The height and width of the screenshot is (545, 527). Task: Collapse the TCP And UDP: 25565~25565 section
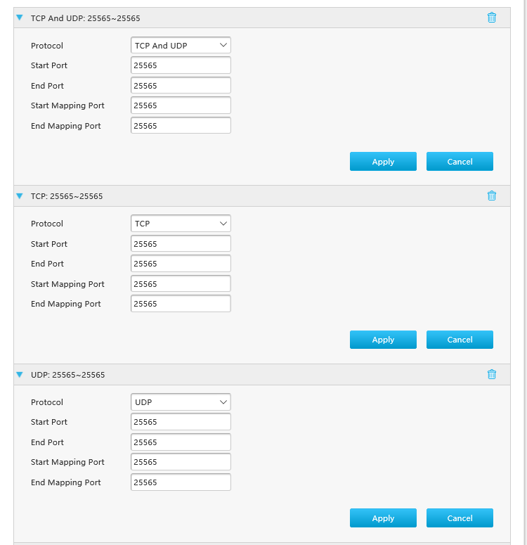point(20,18)
